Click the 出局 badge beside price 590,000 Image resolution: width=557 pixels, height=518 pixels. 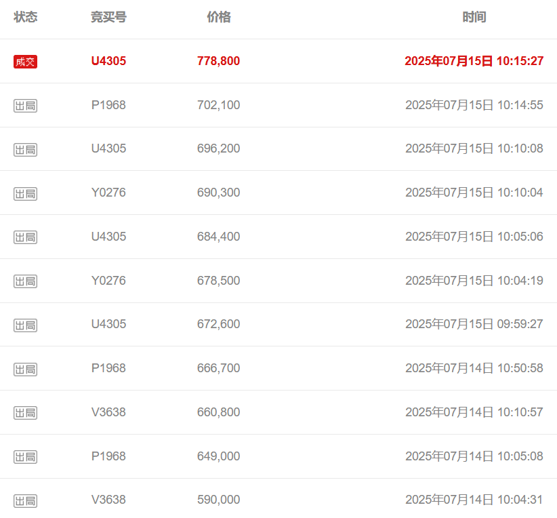coord(25,500)
